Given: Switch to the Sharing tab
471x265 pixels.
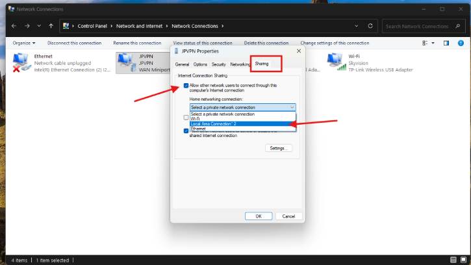Looking at the screenshot, I should click(262, 64).
